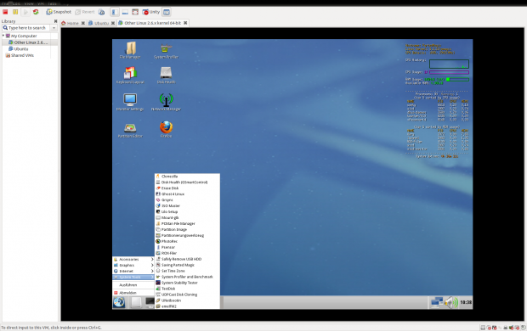Open Disk Health (GSmartControl) menu entry
This screenshot has height=331, width=527.
pyautogui.click(x=187, y=182)
